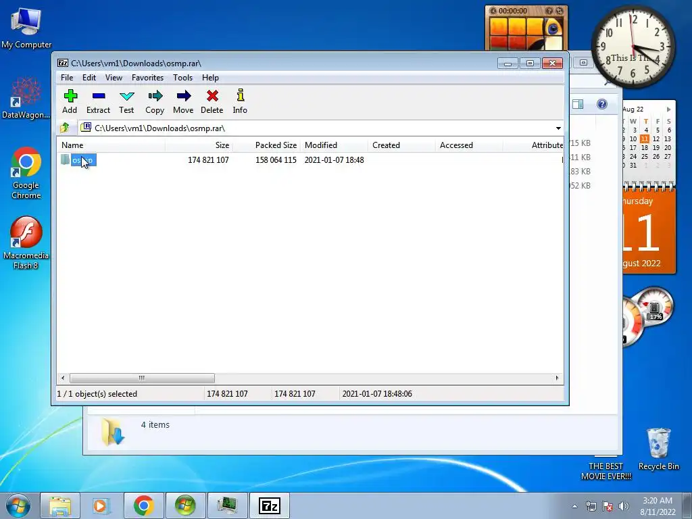The width and height of the screenshot is (692, 519).
Task: Click the network tray icon
Action: click(591, 506)
